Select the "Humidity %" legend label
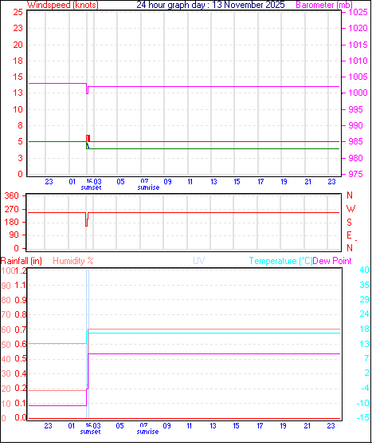 (x=73, y=261)
